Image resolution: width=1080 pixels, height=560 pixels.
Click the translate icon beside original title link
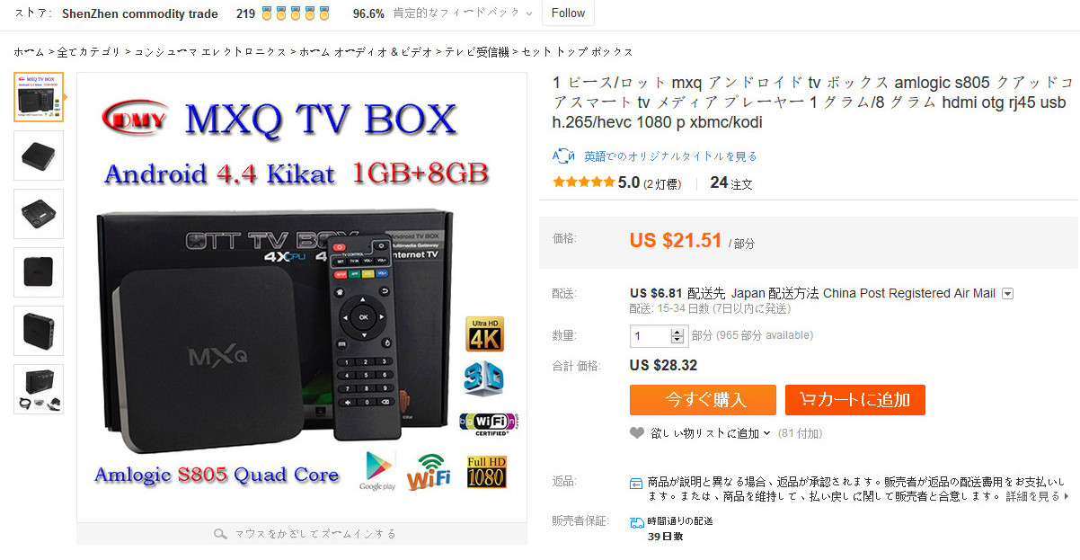tap(563, 156)
